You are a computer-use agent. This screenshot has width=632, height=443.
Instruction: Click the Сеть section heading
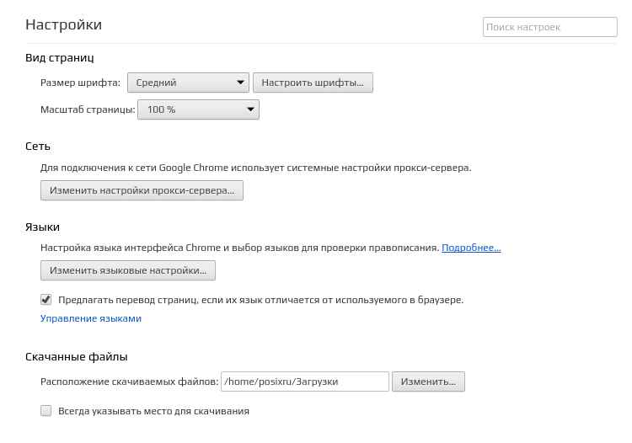(x=38, y=147)
